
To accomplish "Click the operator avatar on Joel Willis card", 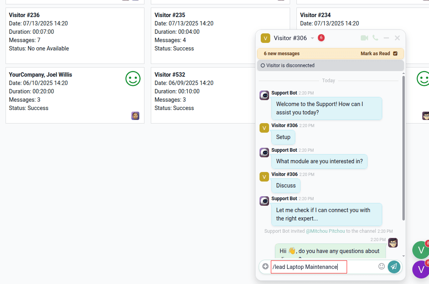I will [x=135, y=116].
